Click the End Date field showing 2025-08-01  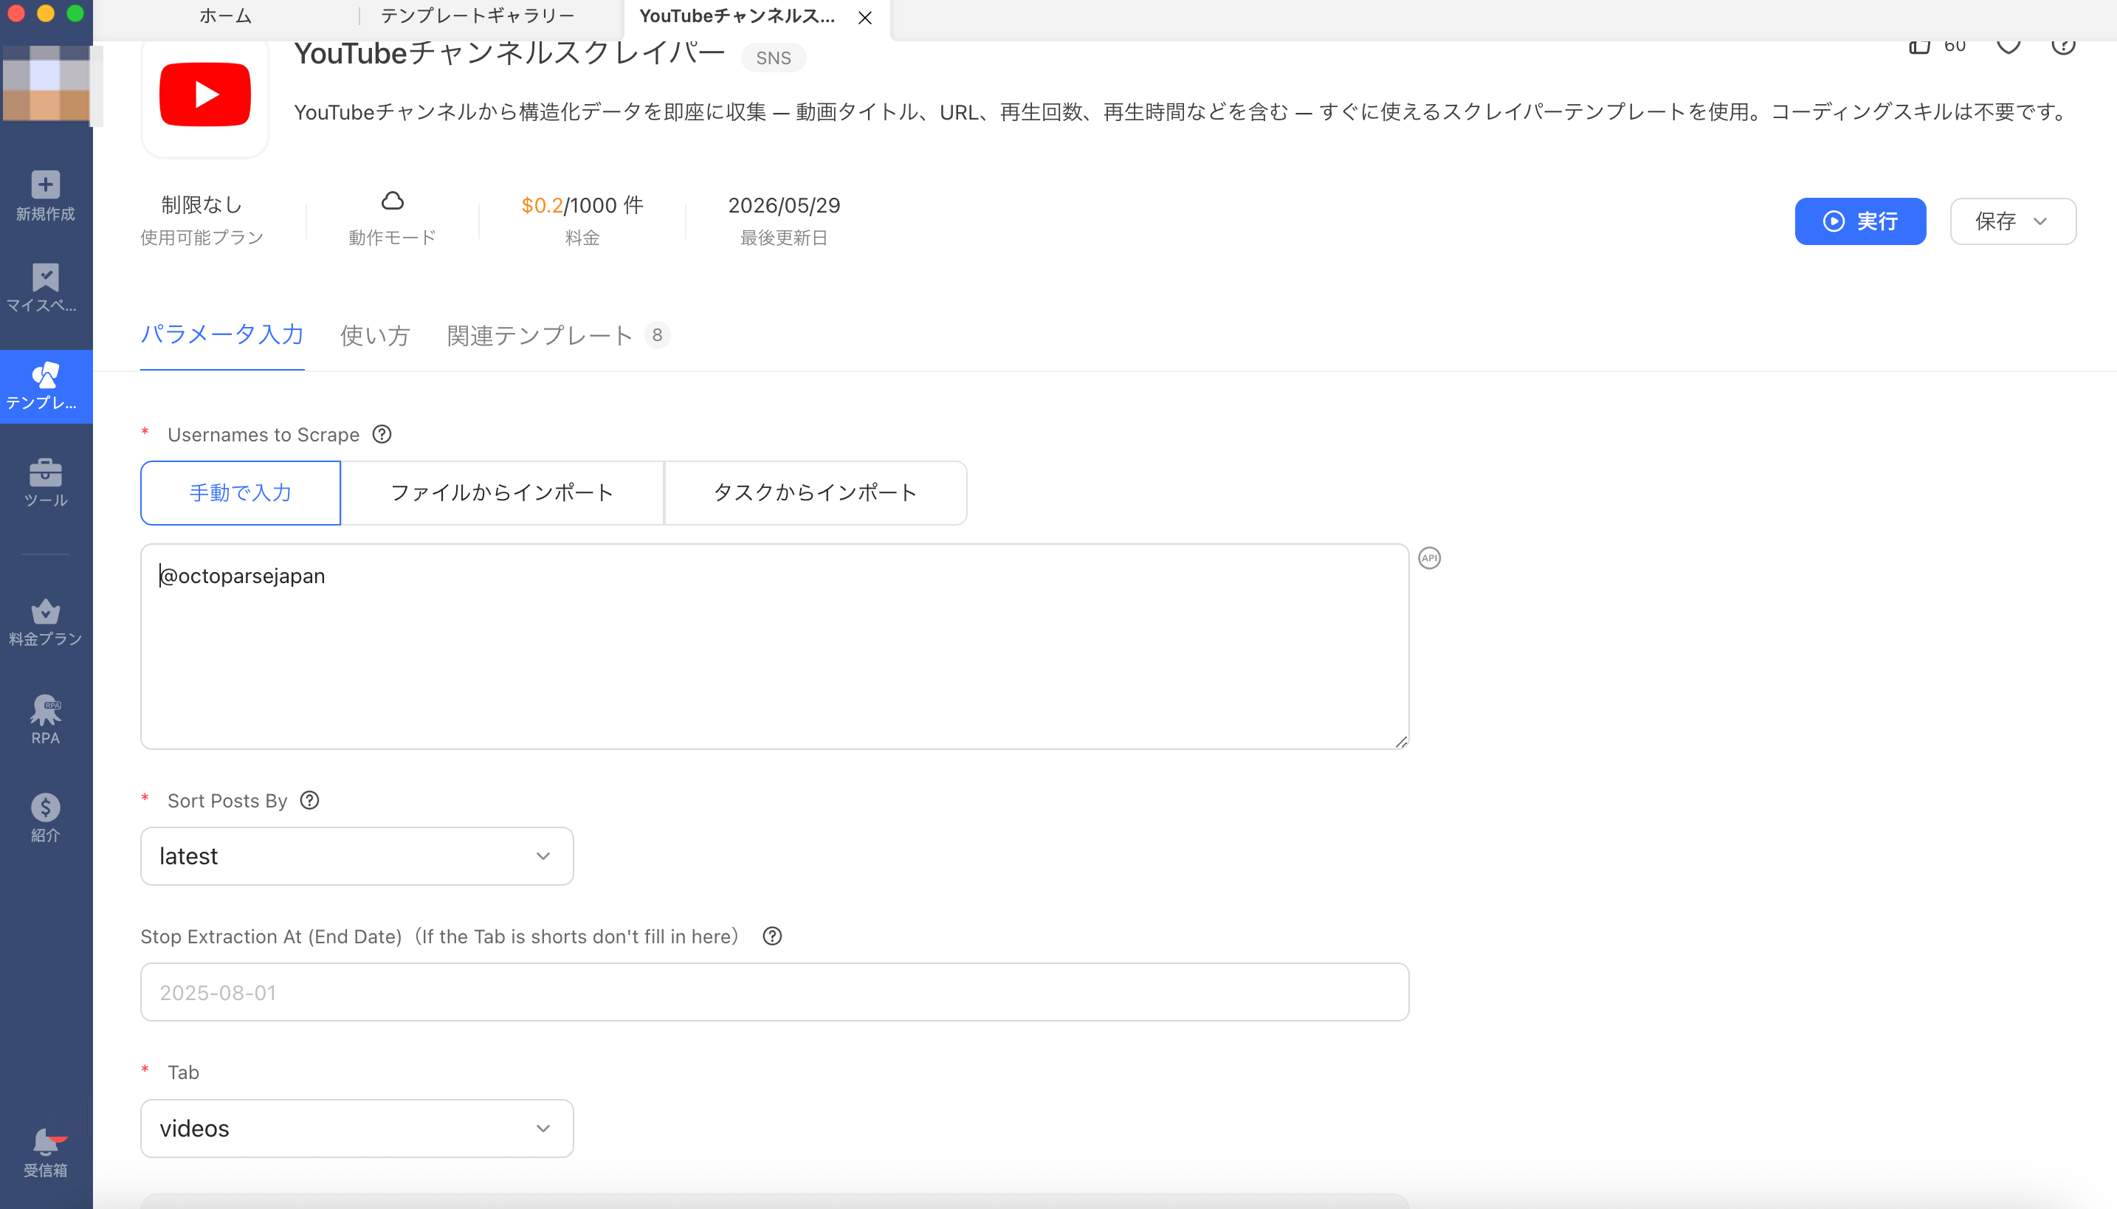(x=774, y=992)
